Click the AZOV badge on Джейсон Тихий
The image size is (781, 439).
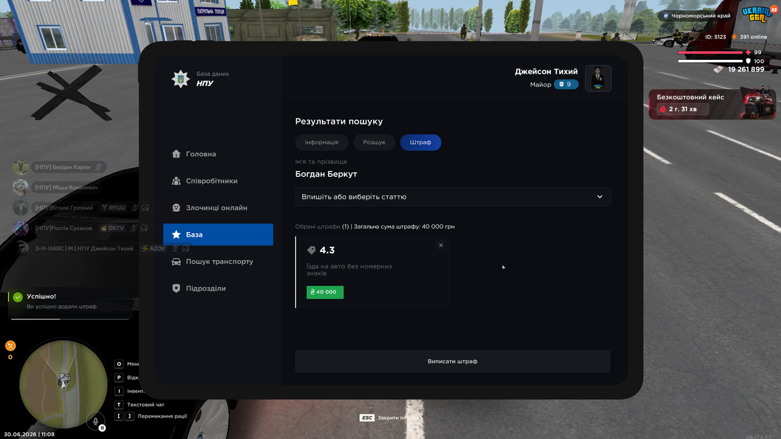tap(153, 249)
